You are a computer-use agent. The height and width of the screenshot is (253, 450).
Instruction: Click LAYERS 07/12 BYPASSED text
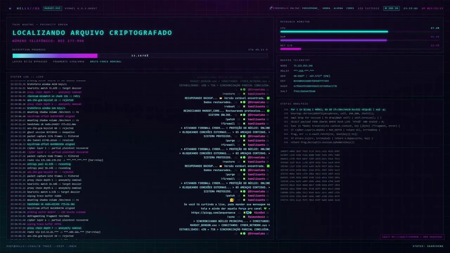click(x=30, y=61)
